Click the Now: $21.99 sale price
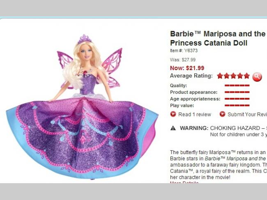 (x=187, y=68)
